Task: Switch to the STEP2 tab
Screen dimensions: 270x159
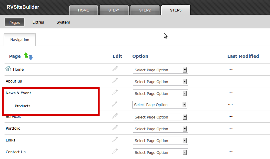Action: click(145, 10)
